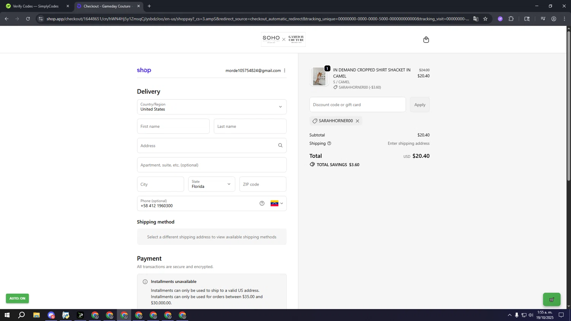Open PyCharm from the taskbar

80,315
